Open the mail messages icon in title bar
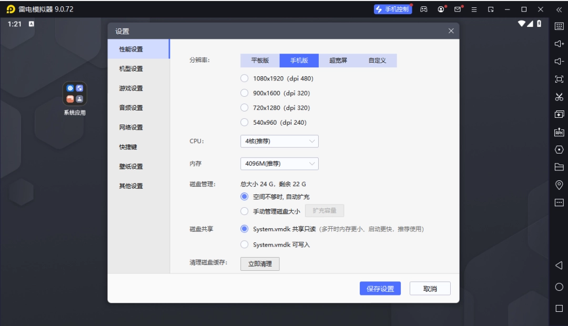The image size is (568, 326). (458, 9)
